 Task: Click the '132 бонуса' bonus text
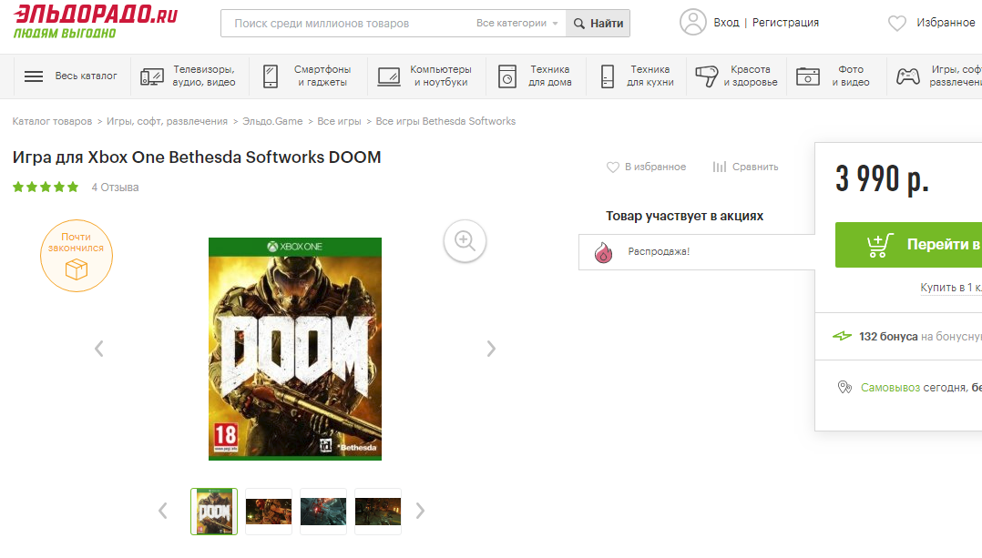click(x=888, y=337)
